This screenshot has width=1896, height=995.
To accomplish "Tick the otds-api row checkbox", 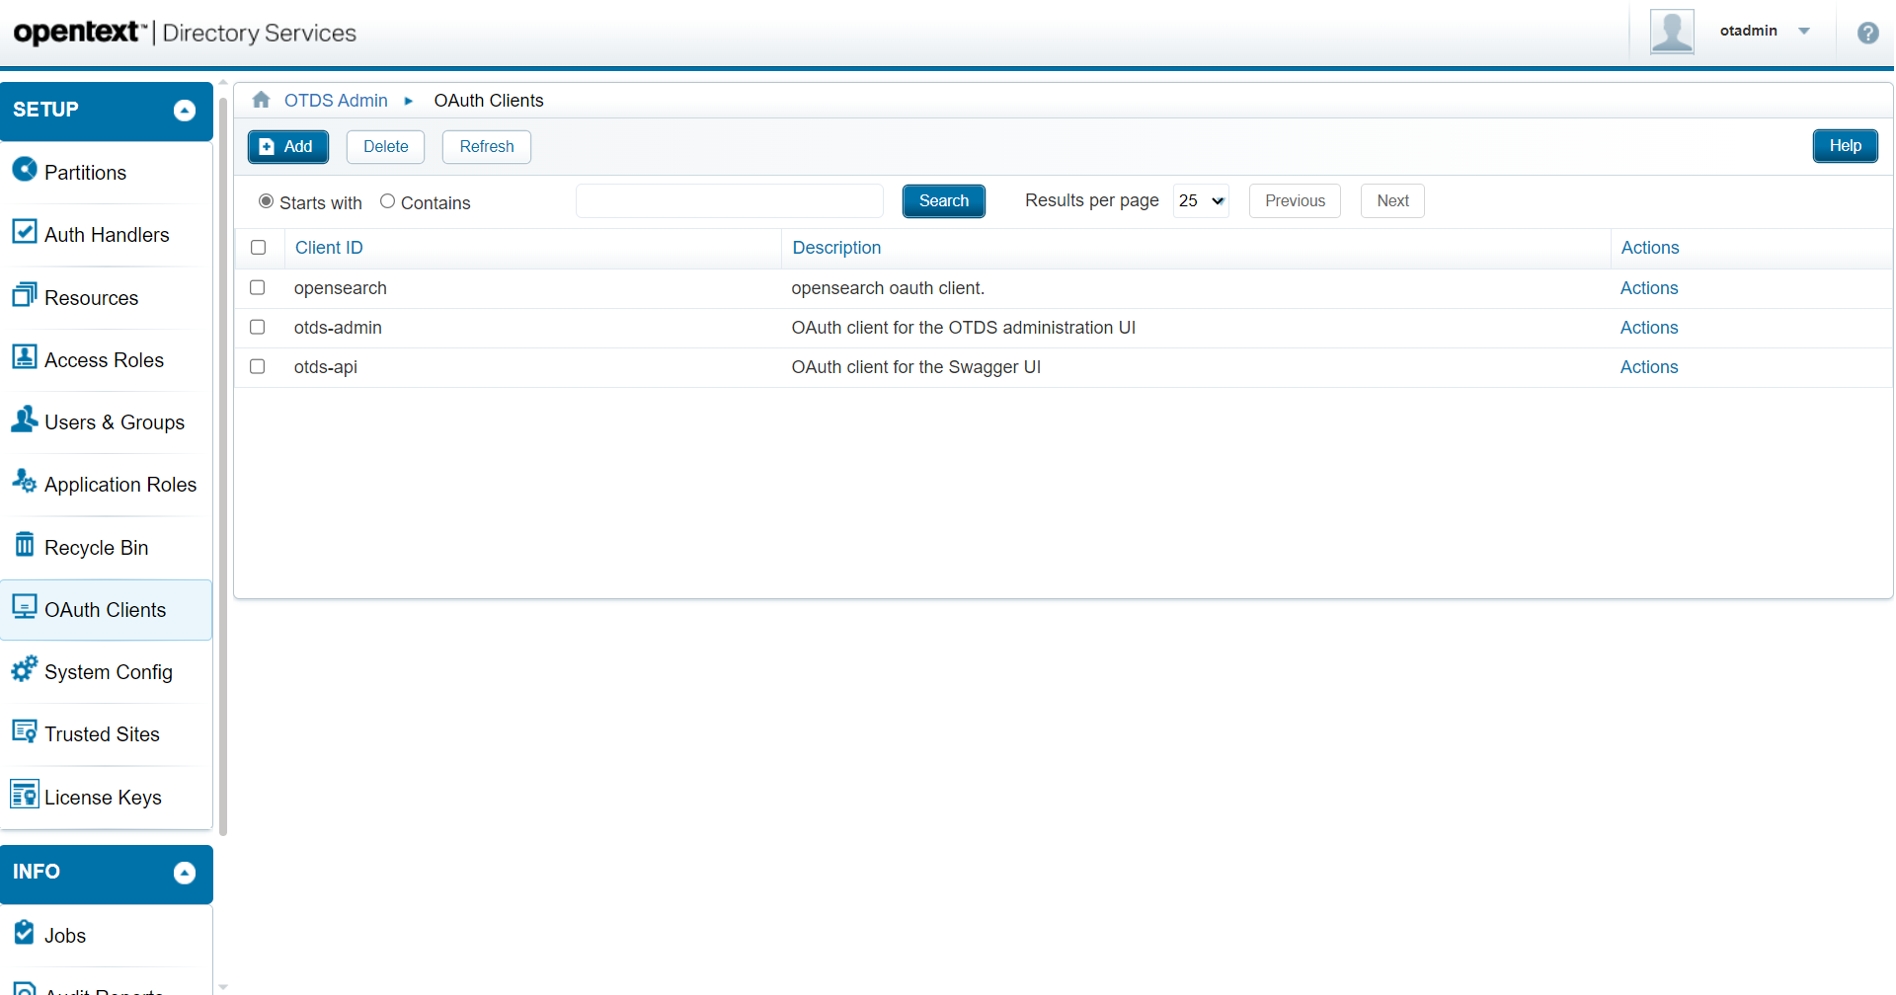I will click(x=258, y=366).
